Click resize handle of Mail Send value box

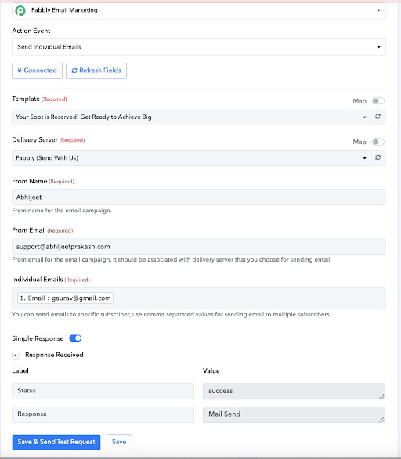click(381, 420)
